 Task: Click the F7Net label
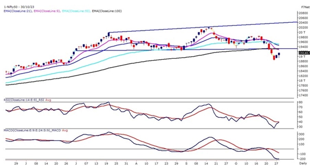306,7
